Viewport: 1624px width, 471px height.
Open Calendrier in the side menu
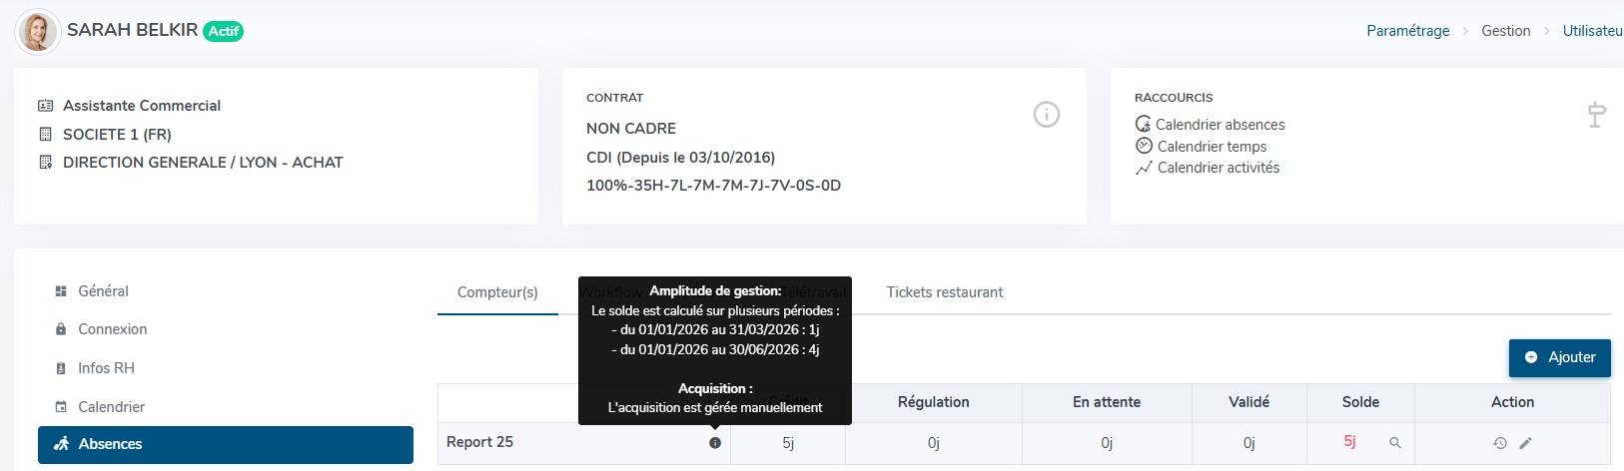tap(111, 407)
